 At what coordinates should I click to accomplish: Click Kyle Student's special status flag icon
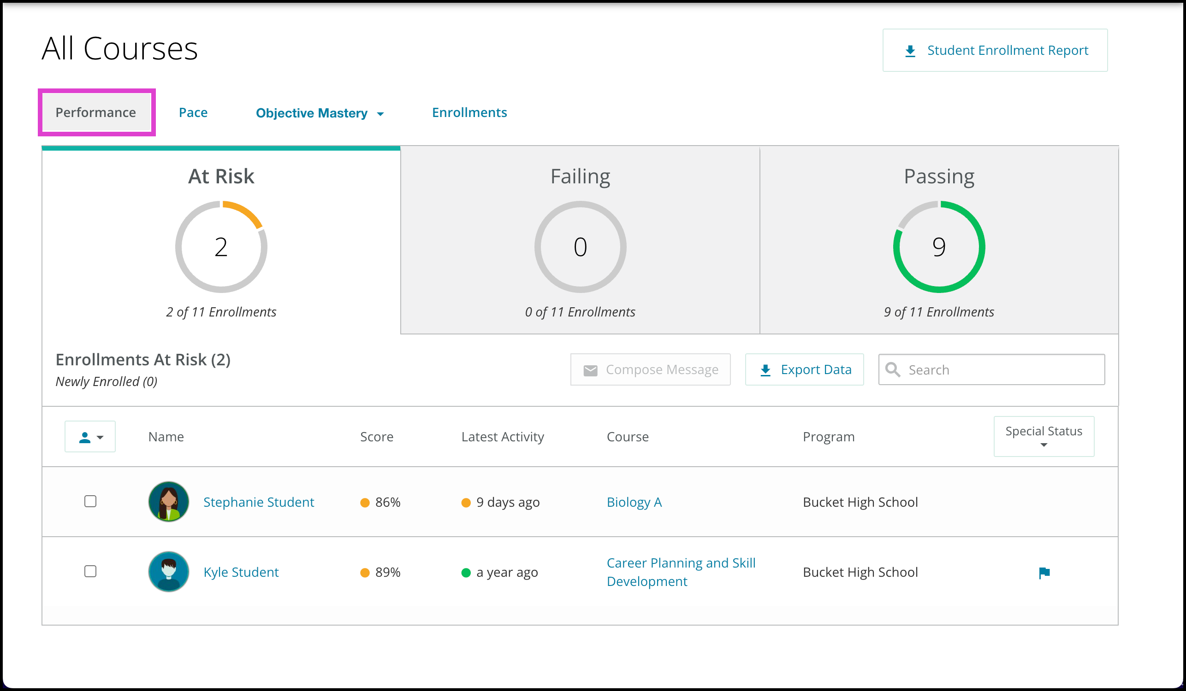[x=1044, y=573]
